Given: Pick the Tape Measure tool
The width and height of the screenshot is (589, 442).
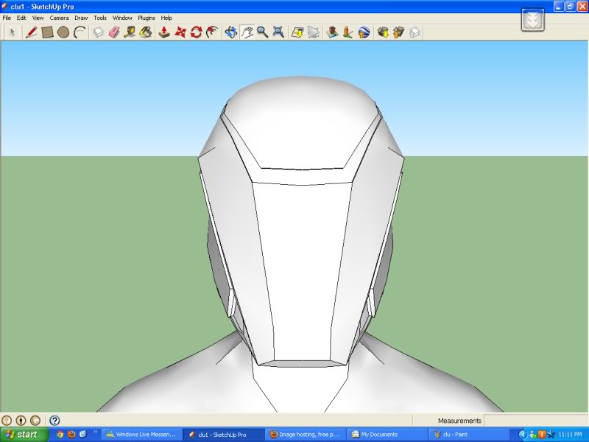Looking at the screenshot, I should (130, 32).
